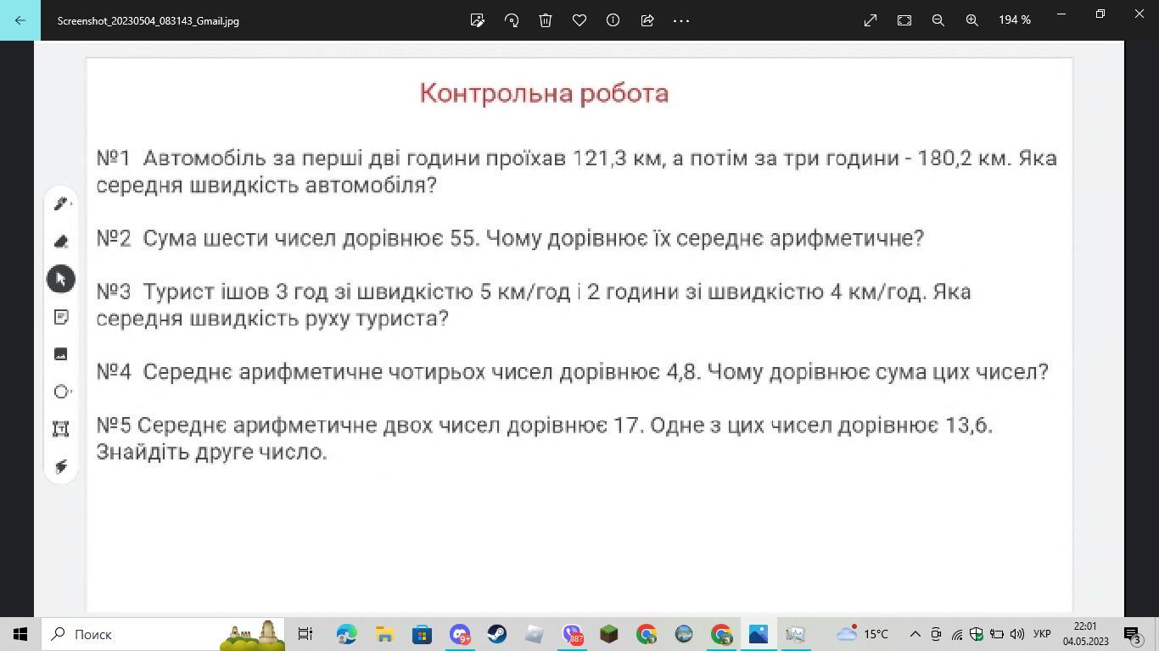Enter full screen with diagonal arrows icon
The width and height of the screenshot is (1159, 651).
point(871,20)
